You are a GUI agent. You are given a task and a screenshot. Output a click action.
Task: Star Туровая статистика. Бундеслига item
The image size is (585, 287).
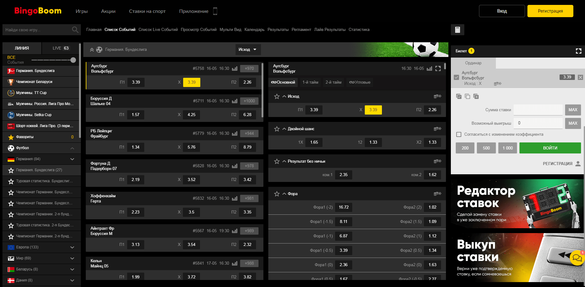pos(11,181)
